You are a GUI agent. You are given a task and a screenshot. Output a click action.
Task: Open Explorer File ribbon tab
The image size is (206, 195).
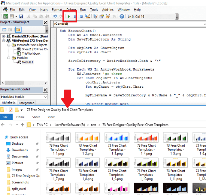tap(5, 117)
